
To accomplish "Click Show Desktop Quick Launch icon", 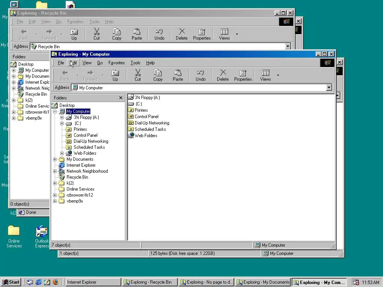I will coord(47,282).
